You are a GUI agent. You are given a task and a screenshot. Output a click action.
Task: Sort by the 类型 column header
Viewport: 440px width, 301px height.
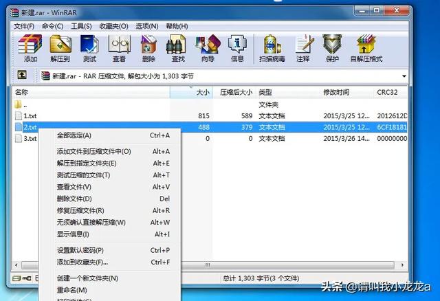[x=287, y=92]
